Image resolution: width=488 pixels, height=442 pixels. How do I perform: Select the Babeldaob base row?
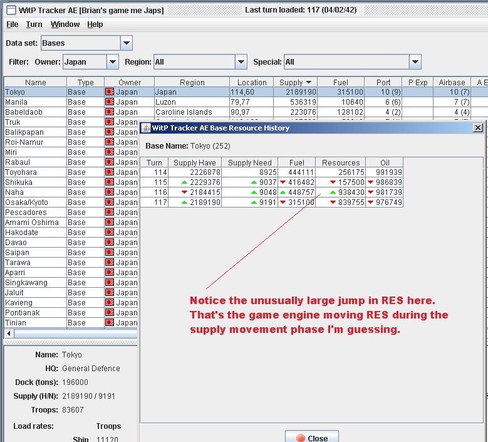click(246, 112)
